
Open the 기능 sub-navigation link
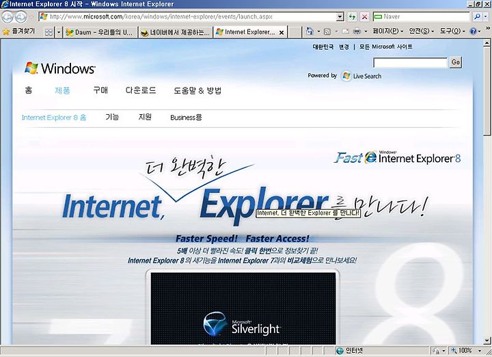point(112,117)
